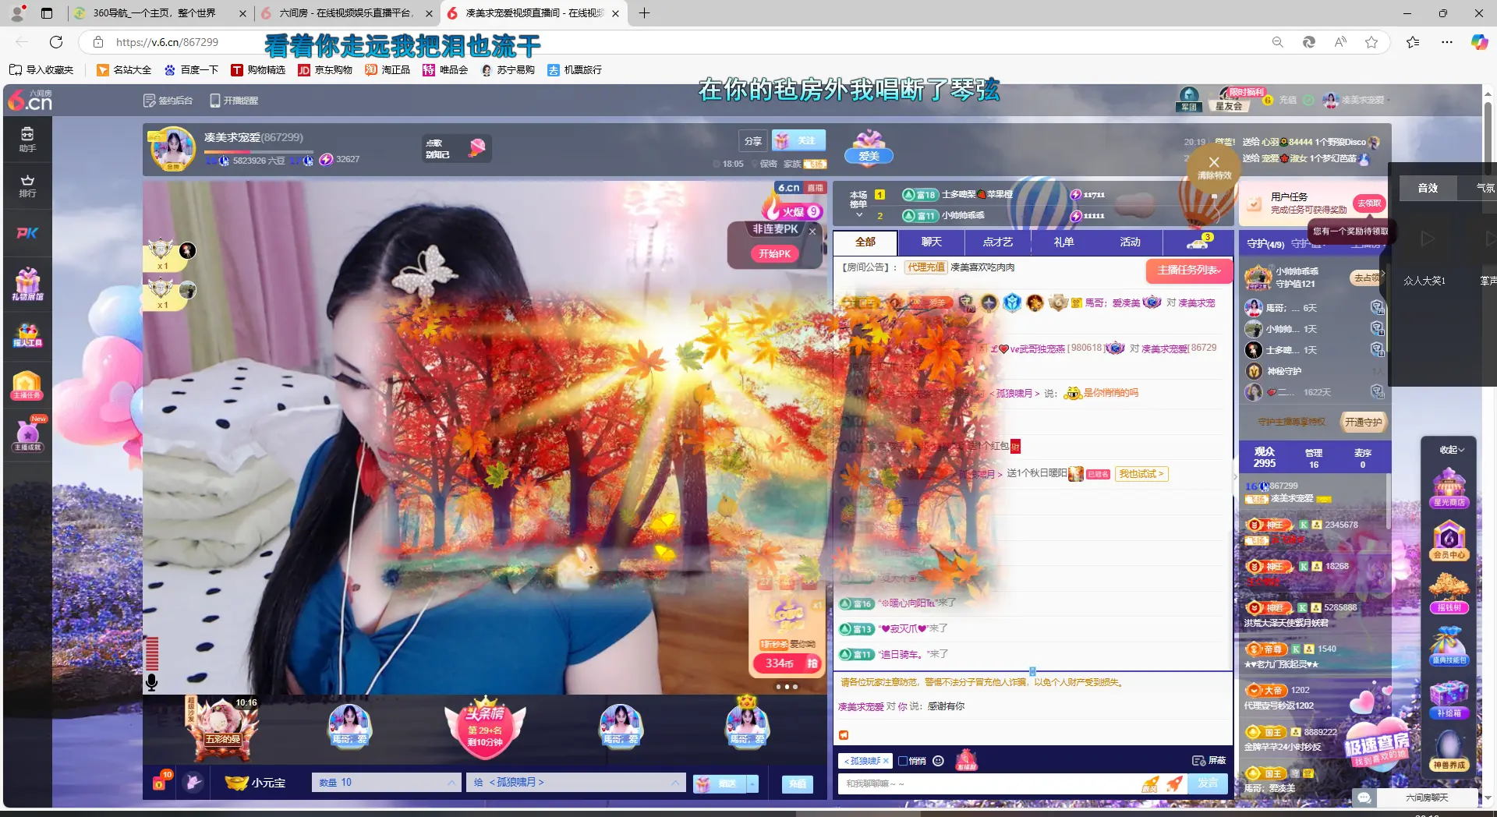Click the PK icon in left sidebar

point(27,233)
